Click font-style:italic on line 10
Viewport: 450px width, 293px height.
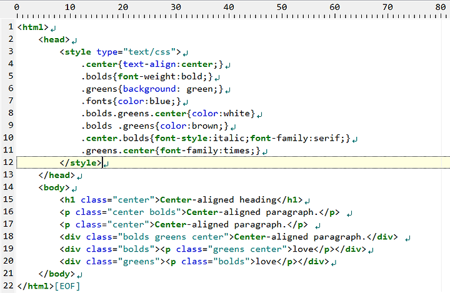(x=199, y=138)
